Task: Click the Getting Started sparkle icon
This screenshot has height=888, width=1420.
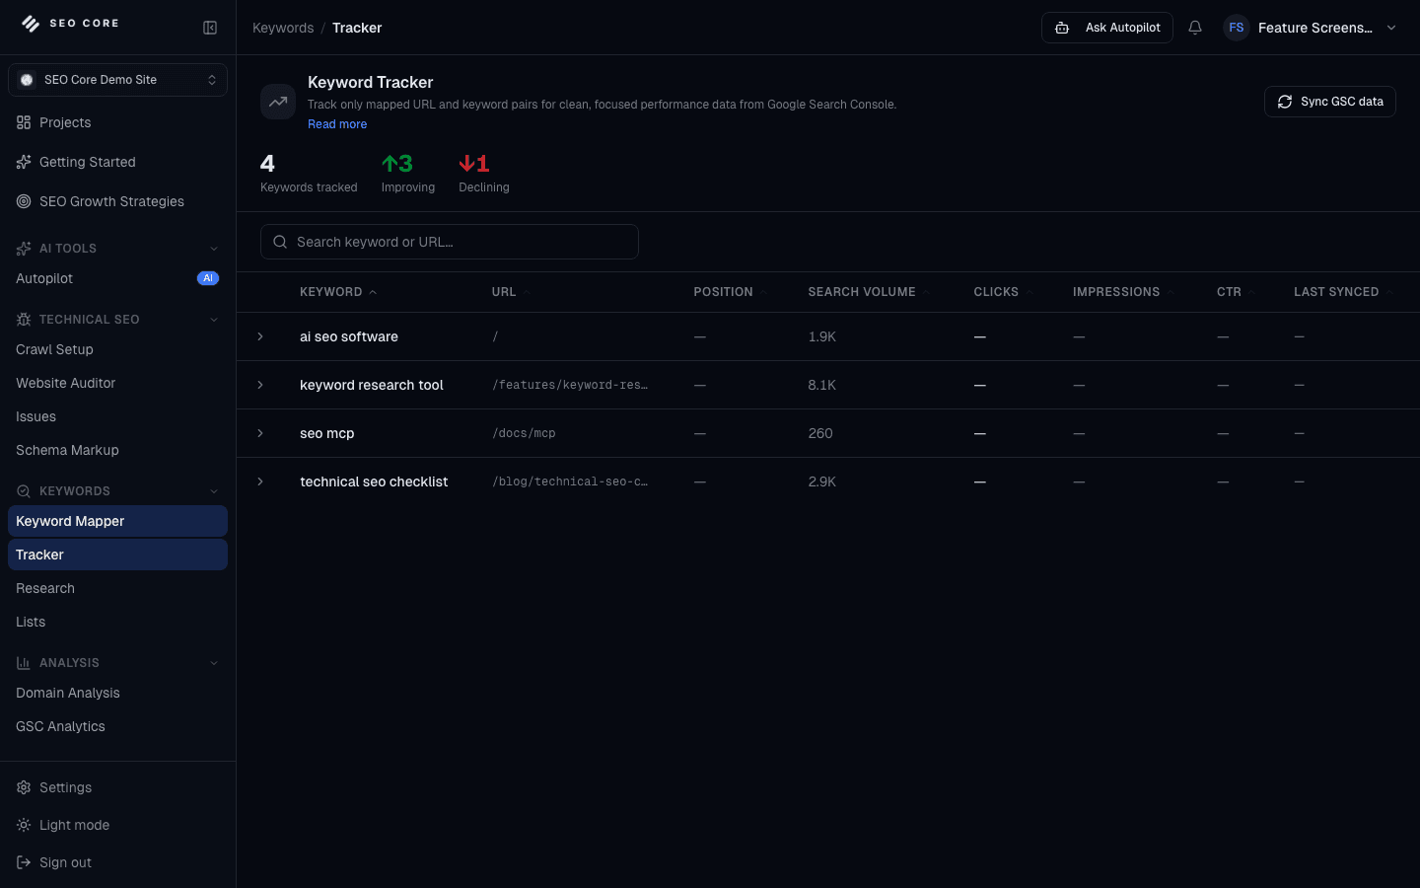Action: click(24, 162)
